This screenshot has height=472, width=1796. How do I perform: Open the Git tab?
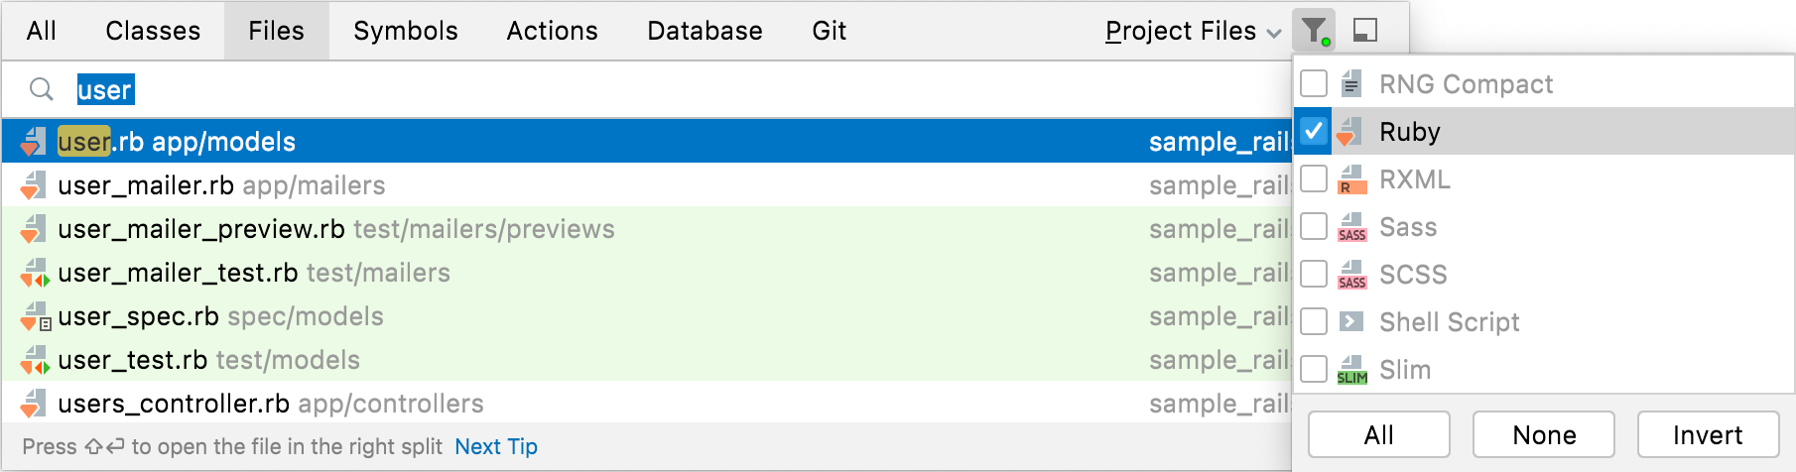point(829,31)
